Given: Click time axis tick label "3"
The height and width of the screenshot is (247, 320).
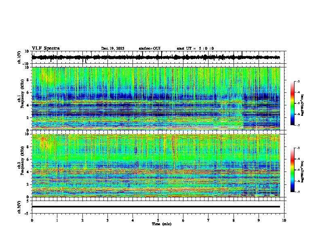Looking at the screenshot, I should [x=107, y=220].
